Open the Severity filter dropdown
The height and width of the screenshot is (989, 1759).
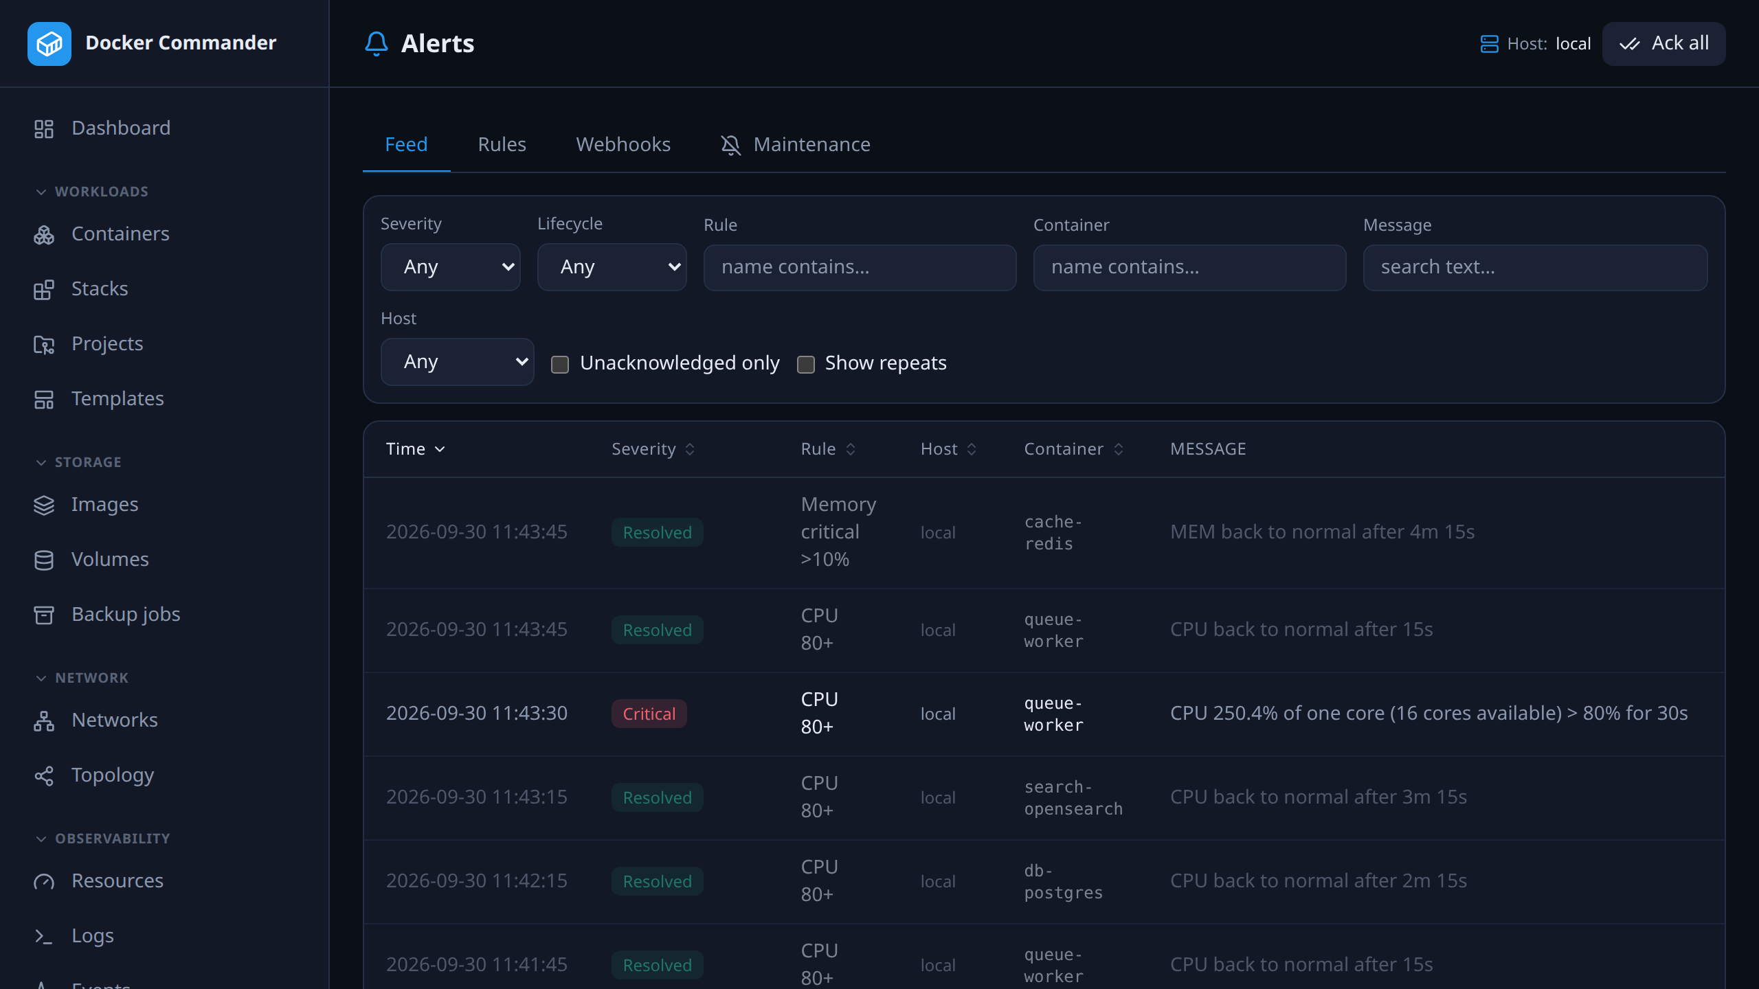coord(451,267)
